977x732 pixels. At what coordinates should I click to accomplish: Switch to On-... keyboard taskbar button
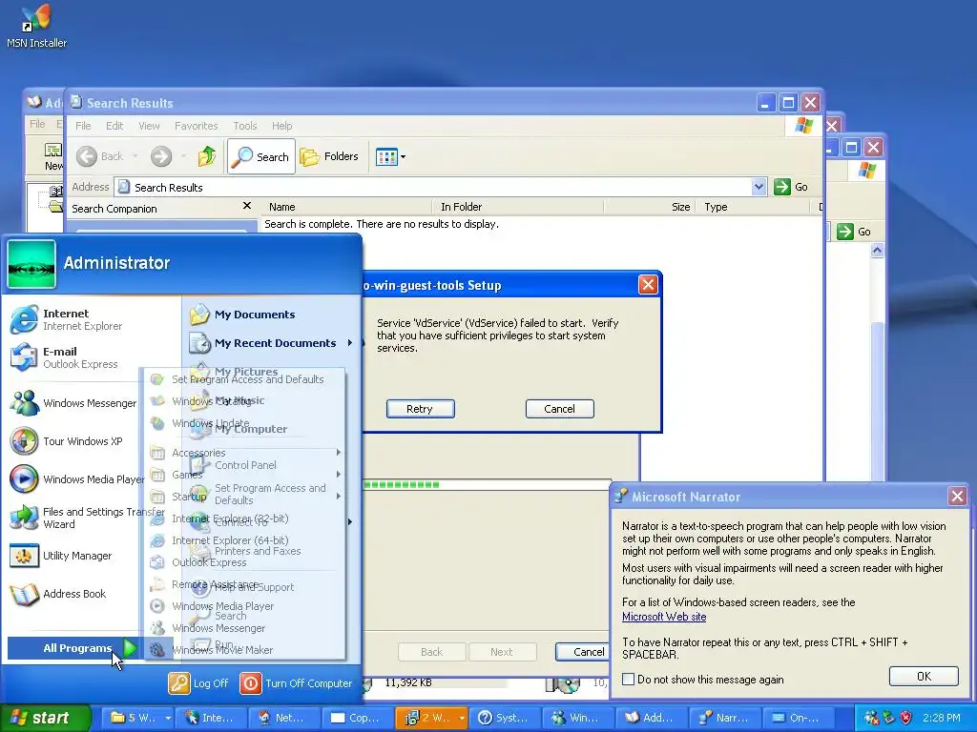pos(799,718)
